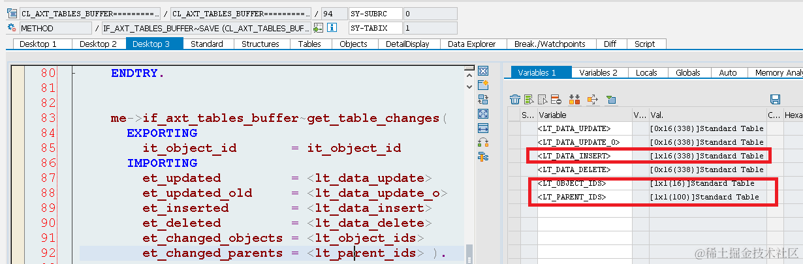
Task: Click the <LT_PARENT_IDS> variable cell
Action: pyautogui.click(x=584, y=197)
